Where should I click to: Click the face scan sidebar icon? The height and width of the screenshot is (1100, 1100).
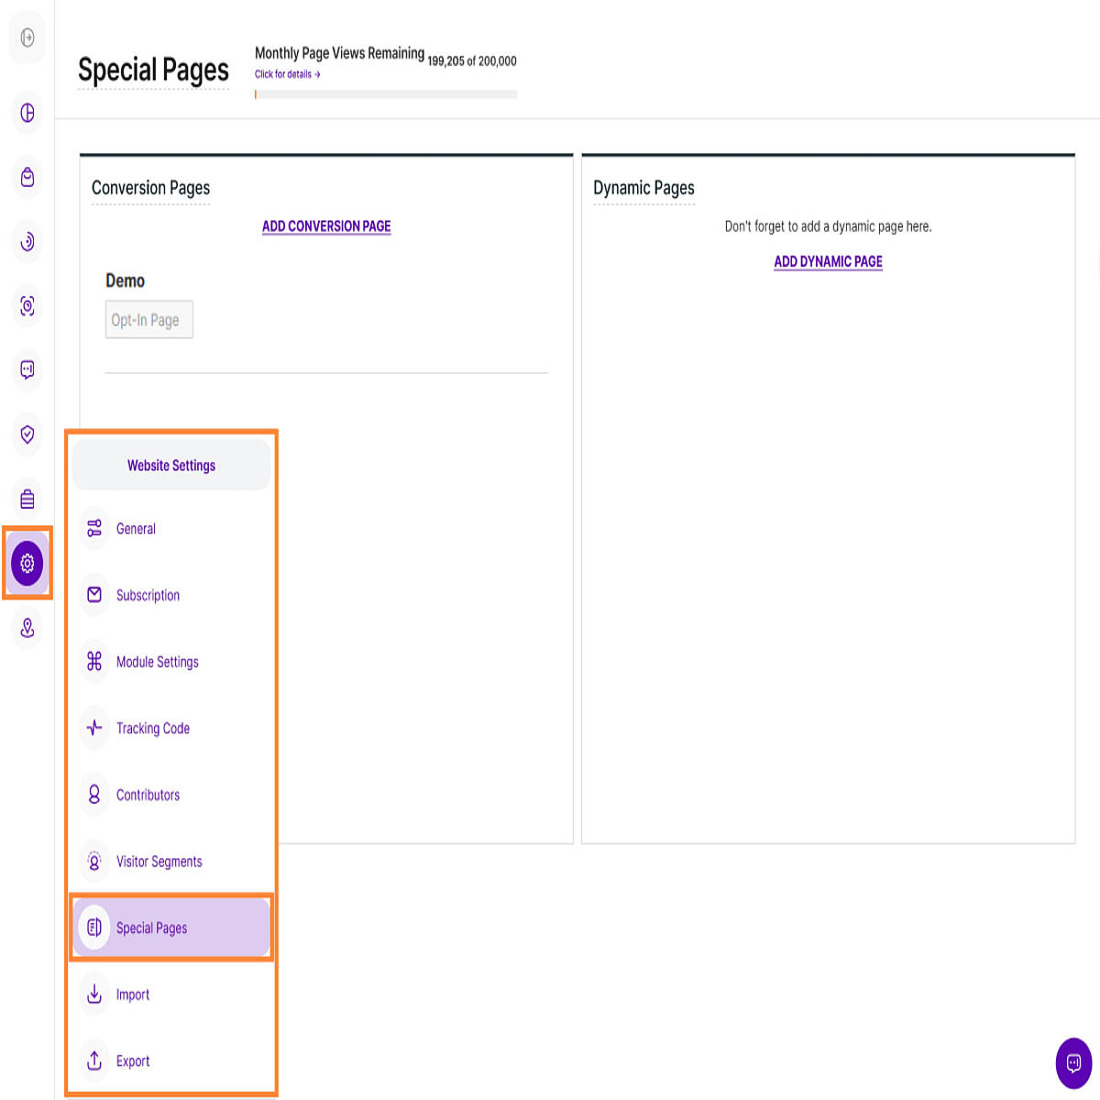pyautogui.click(x=27, y=305)
